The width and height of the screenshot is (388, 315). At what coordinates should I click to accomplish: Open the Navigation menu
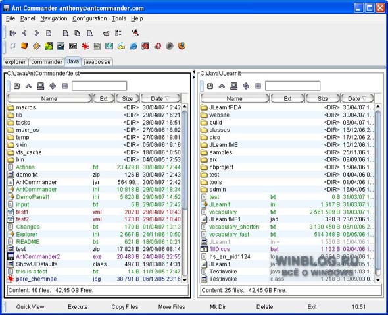click(x=54, y=18)
